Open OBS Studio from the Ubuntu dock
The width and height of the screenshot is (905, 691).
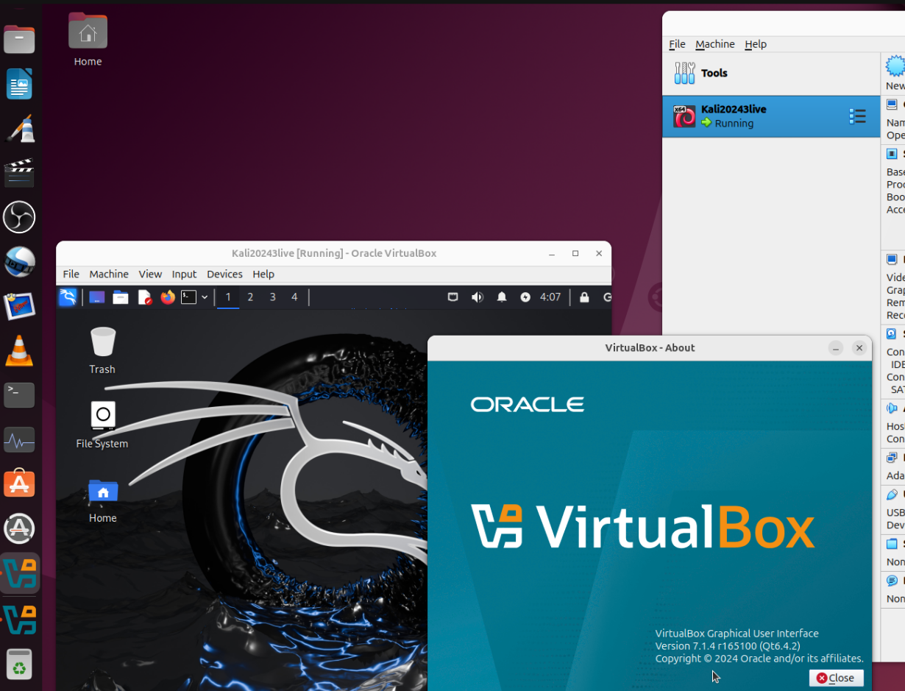tap(19, 217)
